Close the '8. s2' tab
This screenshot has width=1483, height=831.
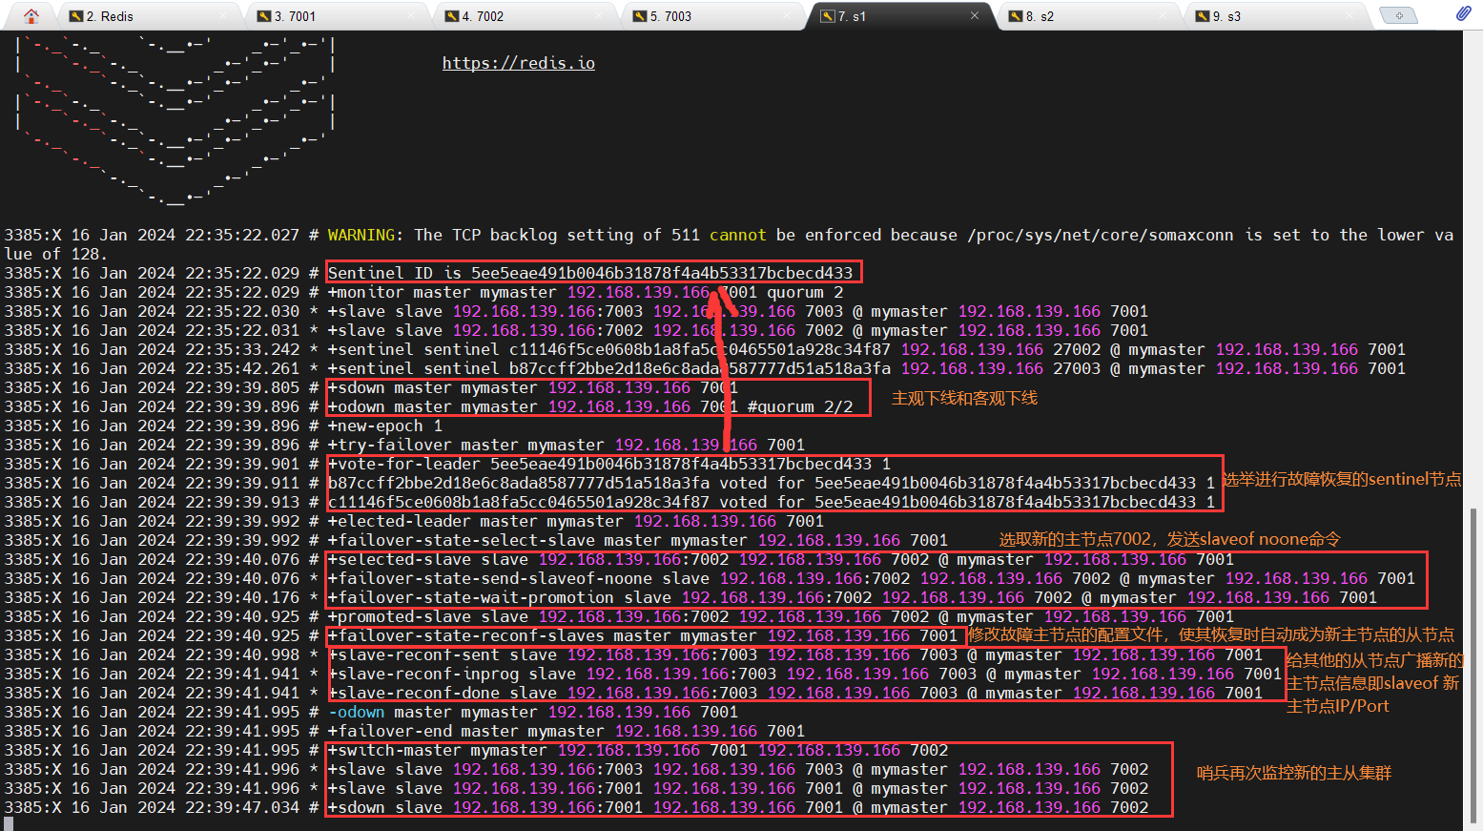click(1163, 16)
